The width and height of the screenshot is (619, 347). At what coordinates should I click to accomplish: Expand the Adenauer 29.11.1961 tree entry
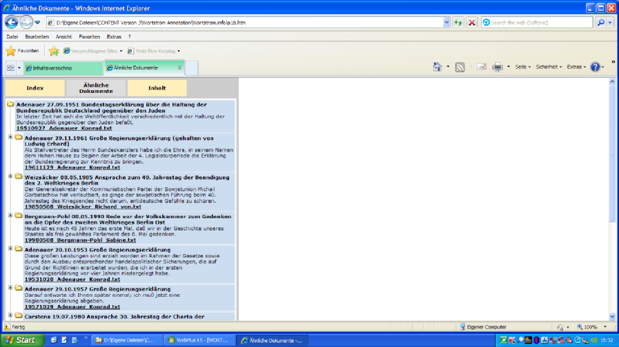[10, 137]
